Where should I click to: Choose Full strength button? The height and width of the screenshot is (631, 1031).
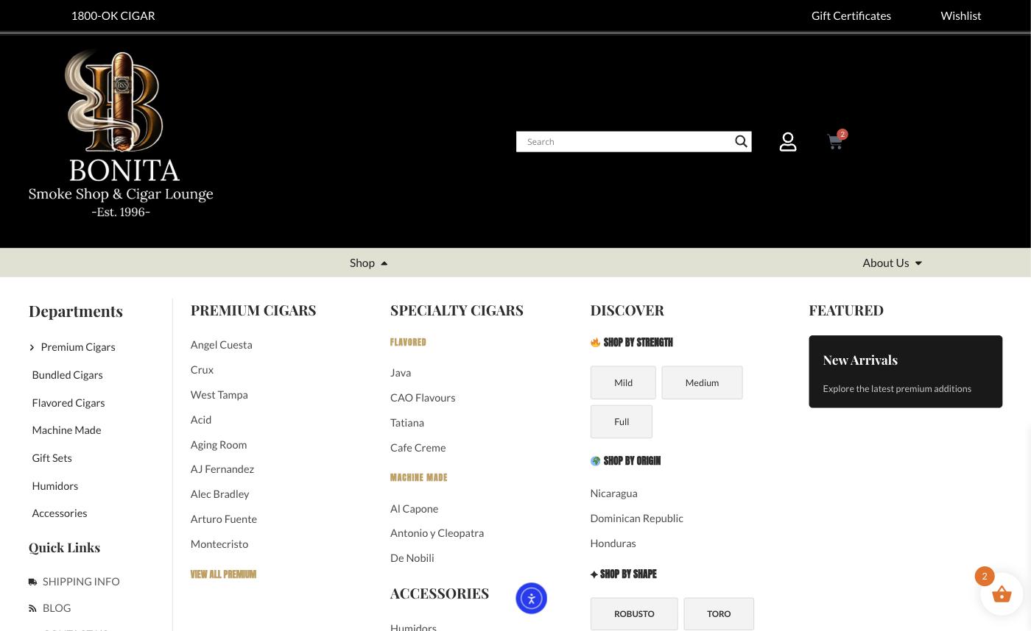(x=622, y=421)
